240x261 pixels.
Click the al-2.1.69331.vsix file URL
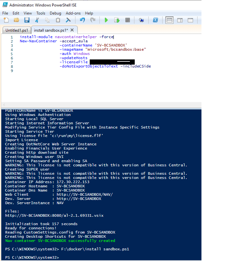(54, 215)
